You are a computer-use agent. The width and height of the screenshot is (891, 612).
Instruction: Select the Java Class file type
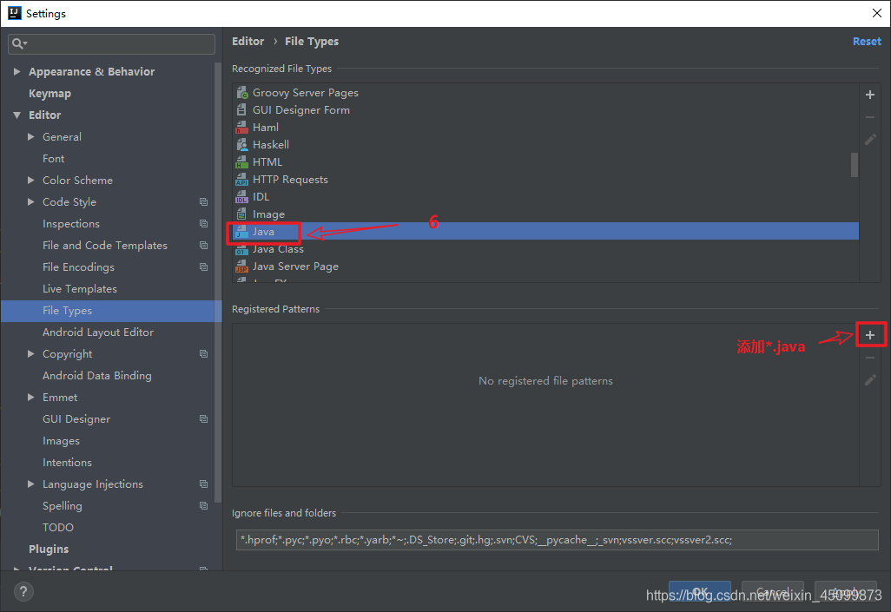coord(278,249)
